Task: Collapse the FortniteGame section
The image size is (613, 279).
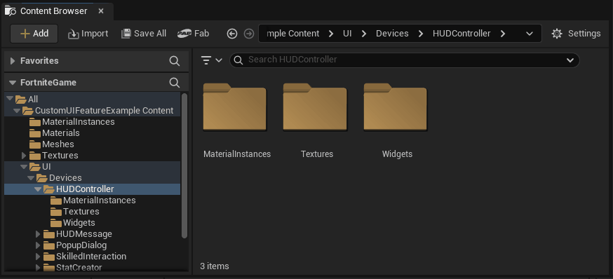Action: pyautogui.click(x=13, y=83)
